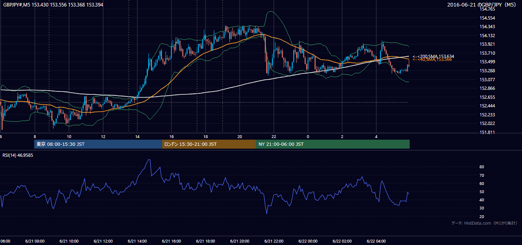
Task: Click the 6/21 14:00 date label
Action: pos(137,241)
